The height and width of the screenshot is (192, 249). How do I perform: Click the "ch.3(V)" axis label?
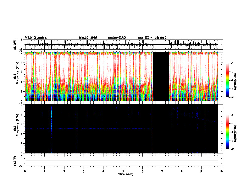(15, 161)
